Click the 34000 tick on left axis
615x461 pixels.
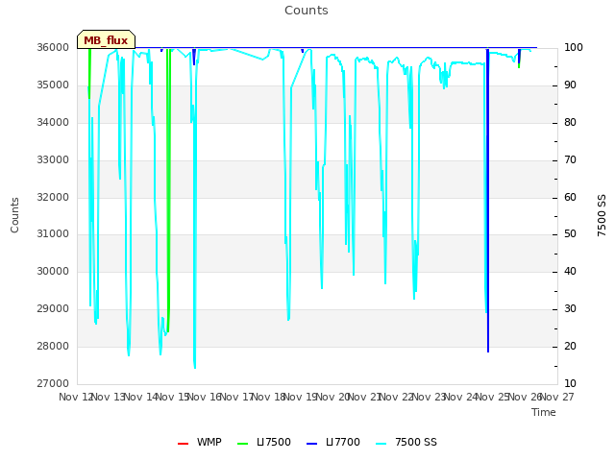[53, 122]
